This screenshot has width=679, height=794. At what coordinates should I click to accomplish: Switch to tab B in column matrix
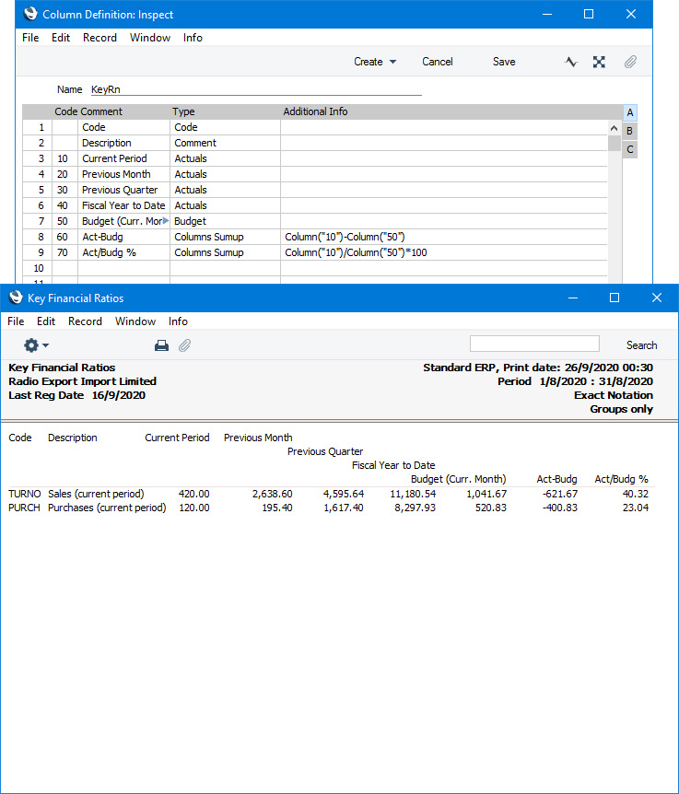(x=630, y=131)
